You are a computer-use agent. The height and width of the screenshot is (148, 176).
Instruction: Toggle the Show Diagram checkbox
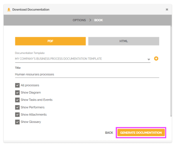click(17, 93)
